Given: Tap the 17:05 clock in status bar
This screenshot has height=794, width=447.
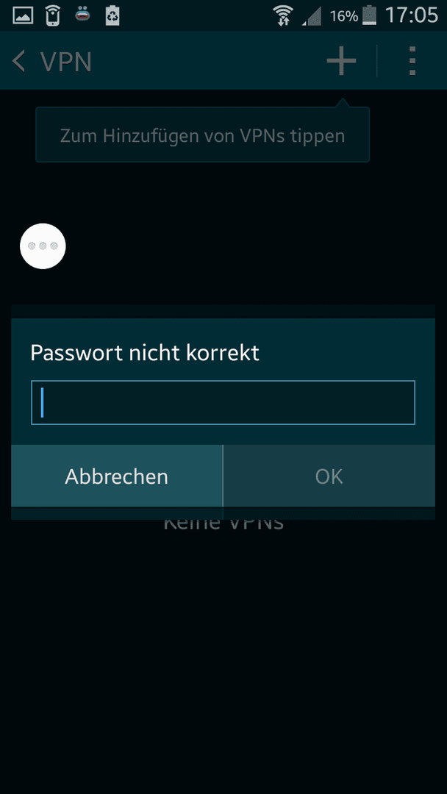Looking at the screenshot, I should pyautogui.click(x=411, y=15).
